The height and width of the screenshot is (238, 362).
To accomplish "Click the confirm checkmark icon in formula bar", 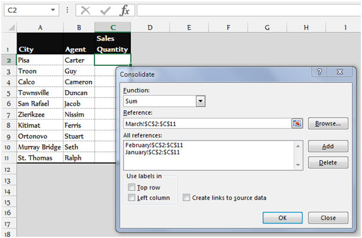I will (105, 11).
